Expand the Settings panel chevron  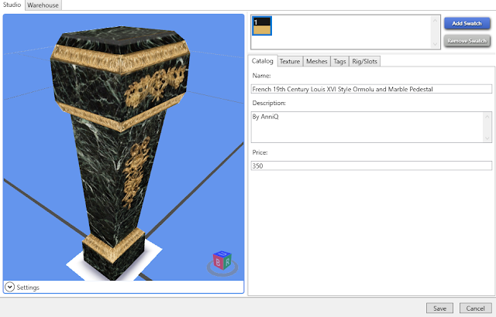10,287
